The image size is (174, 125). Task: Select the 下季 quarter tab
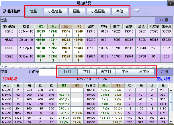pos(125,72)
